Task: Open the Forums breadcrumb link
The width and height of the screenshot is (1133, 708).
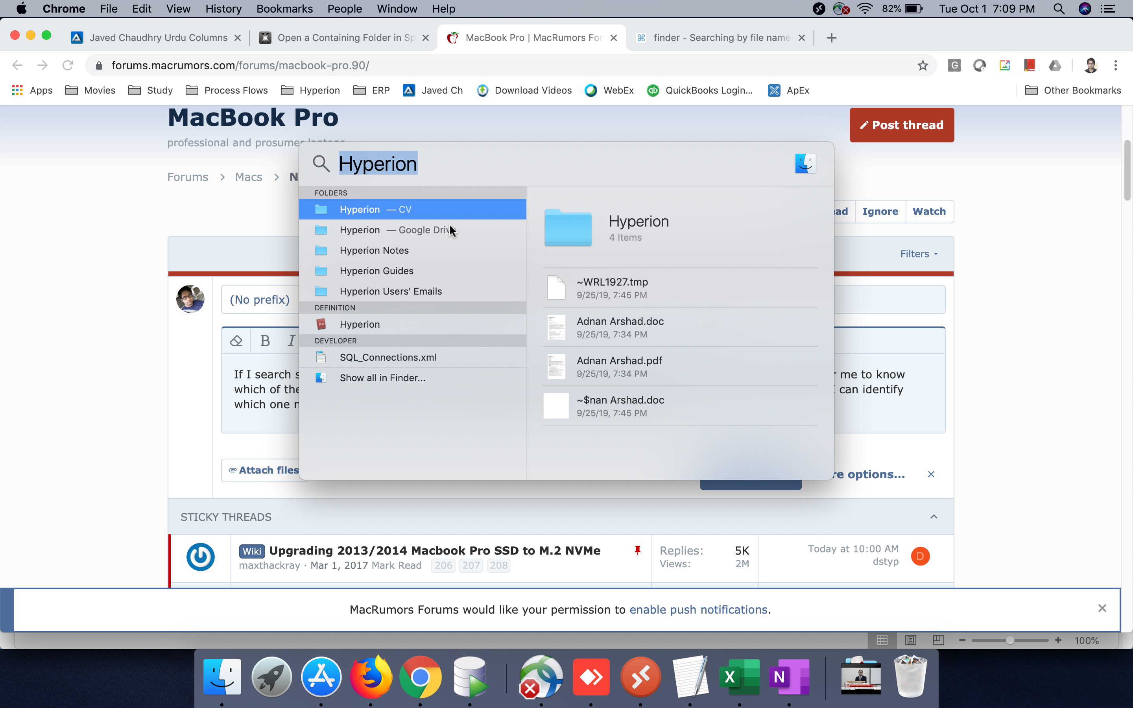Action: click(187, 177)
